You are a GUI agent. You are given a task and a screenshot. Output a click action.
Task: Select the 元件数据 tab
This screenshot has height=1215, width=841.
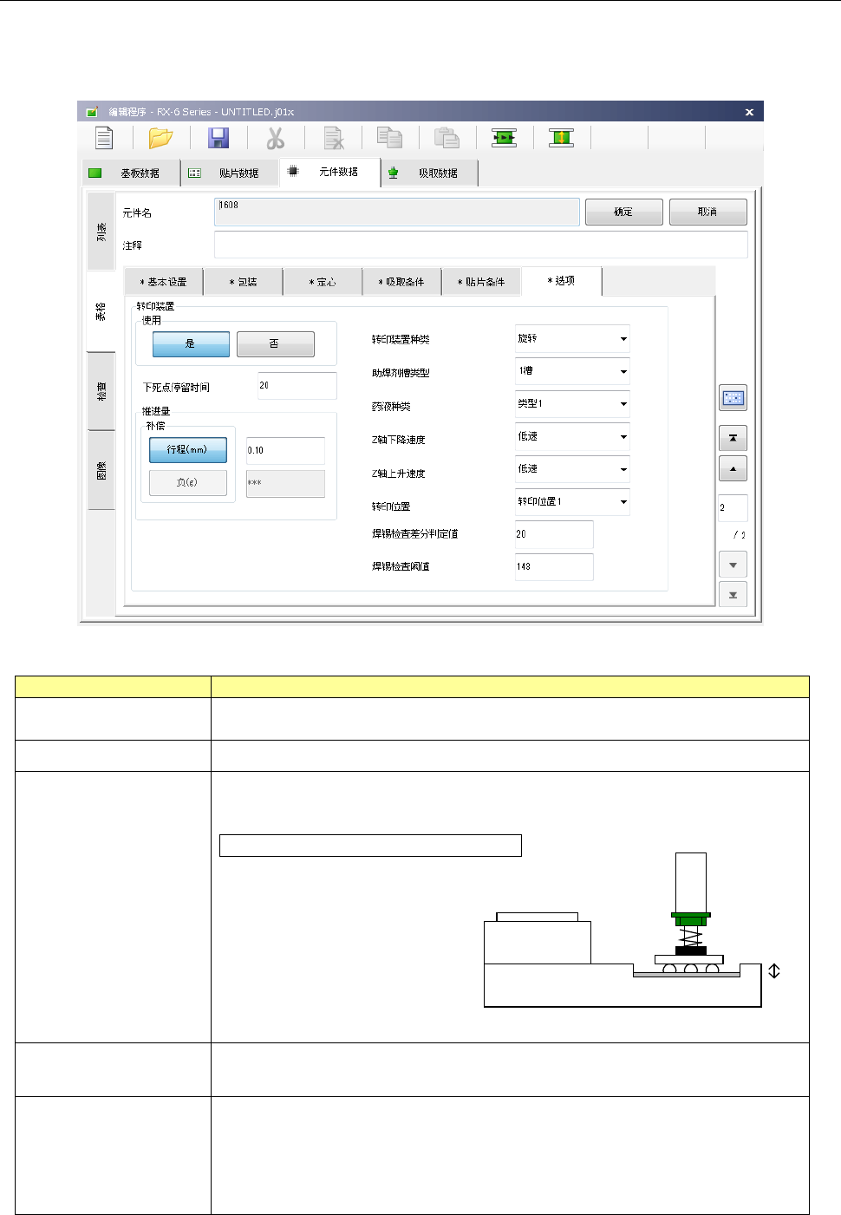(x=330, y=172)
